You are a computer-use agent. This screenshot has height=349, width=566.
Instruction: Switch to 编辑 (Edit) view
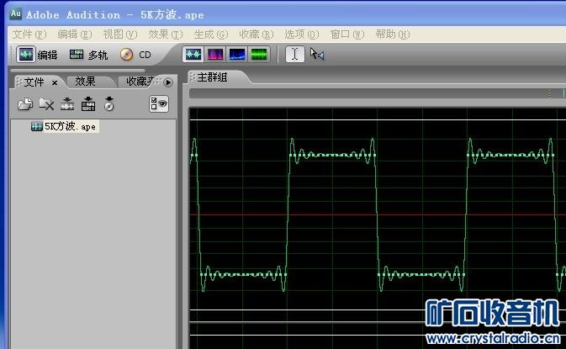pos(37,55)
